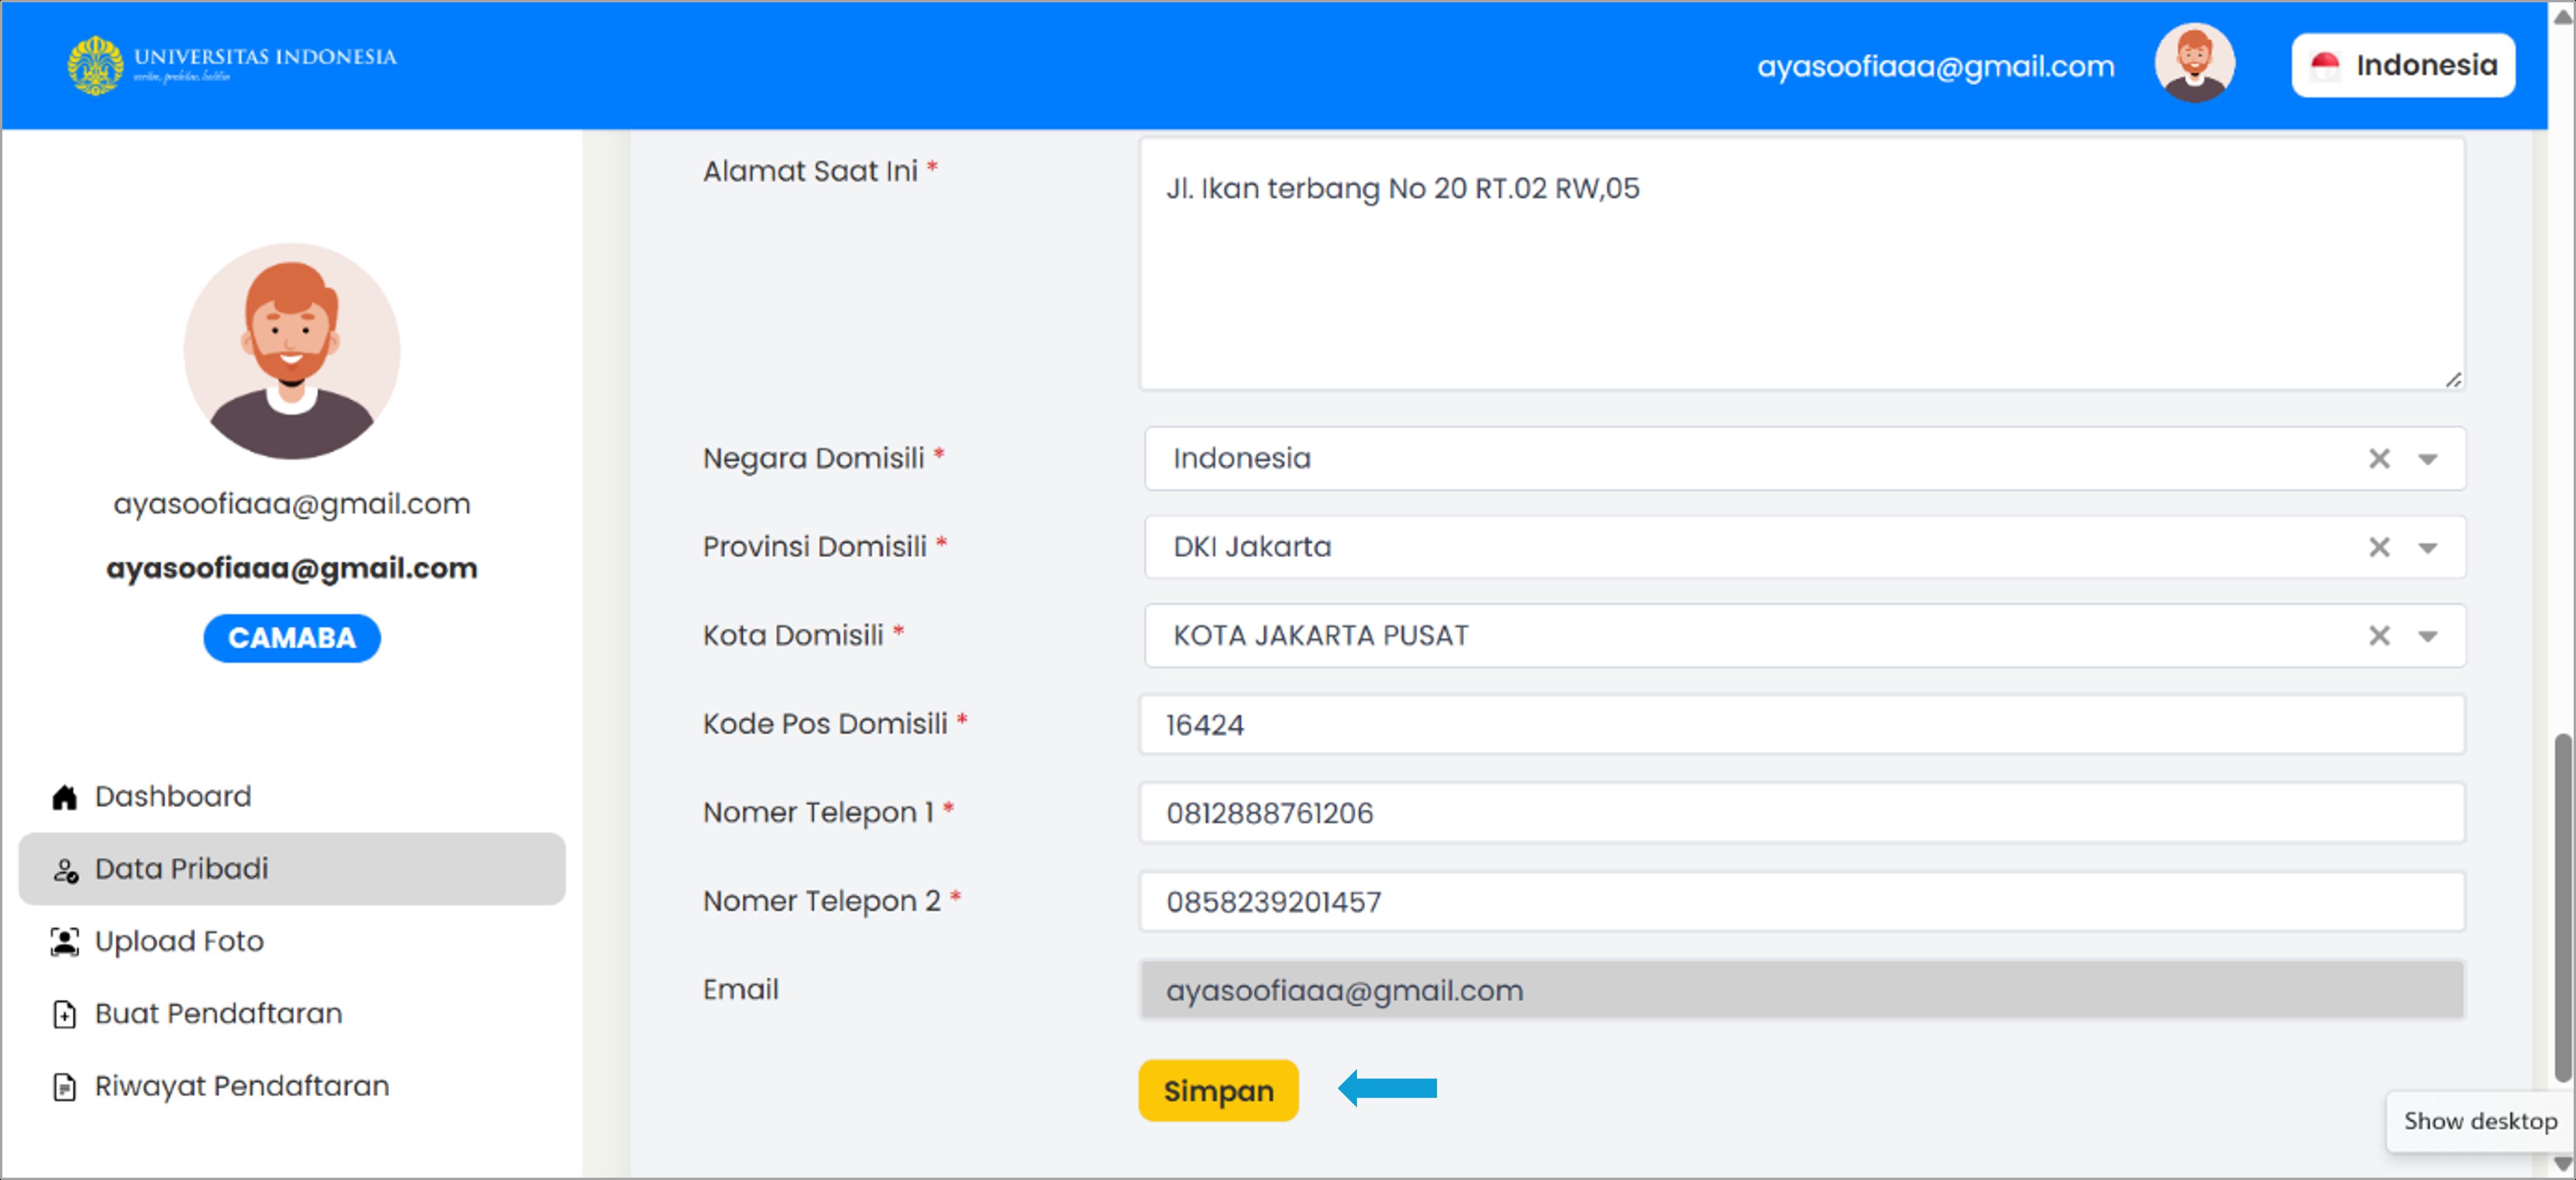
Task: Open the Indonesia language selector
Action: tap(2402, 66)
